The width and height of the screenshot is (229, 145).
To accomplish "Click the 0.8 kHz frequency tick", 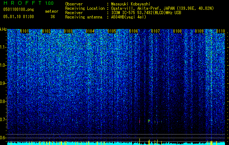I will (x=3, y=101).
